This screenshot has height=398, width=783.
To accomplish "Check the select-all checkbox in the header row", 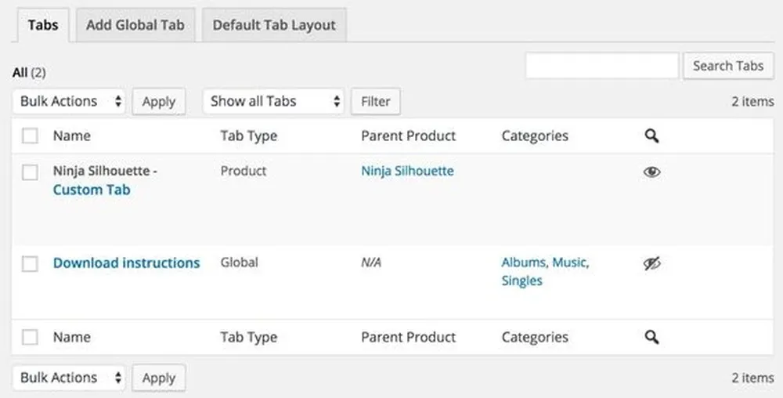I will click(30, 136).
